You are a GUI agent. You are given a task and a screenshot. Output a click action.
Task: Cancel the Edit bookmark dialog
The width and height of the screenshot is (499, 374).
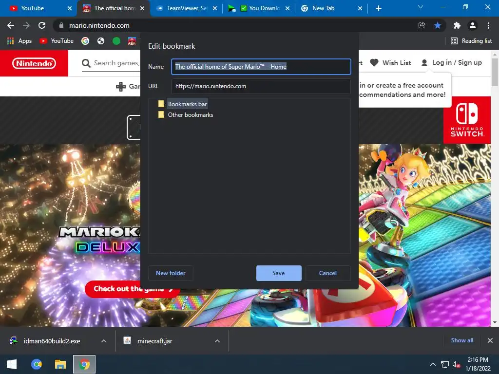coord(328,273)
